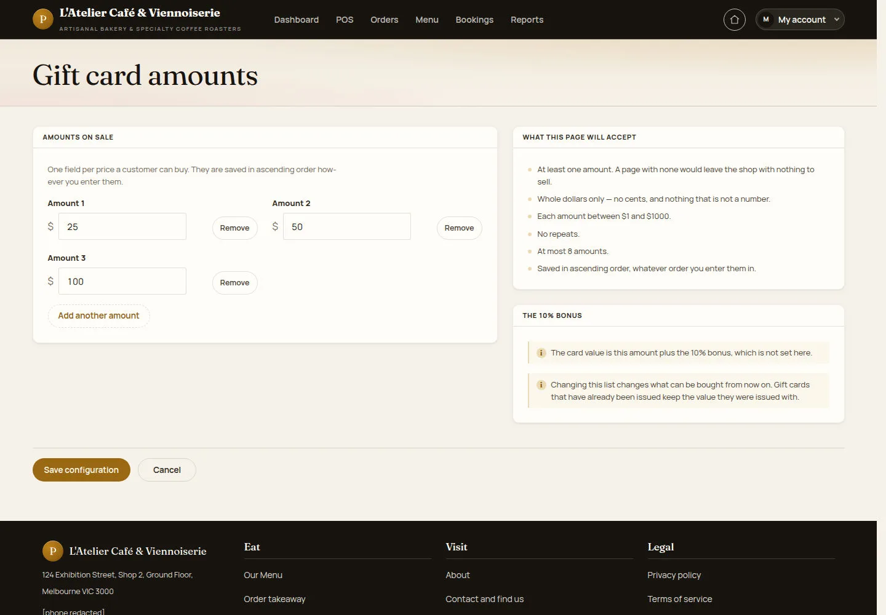
Task: Click the Eat footer column heading
Action: coord(252,547)
